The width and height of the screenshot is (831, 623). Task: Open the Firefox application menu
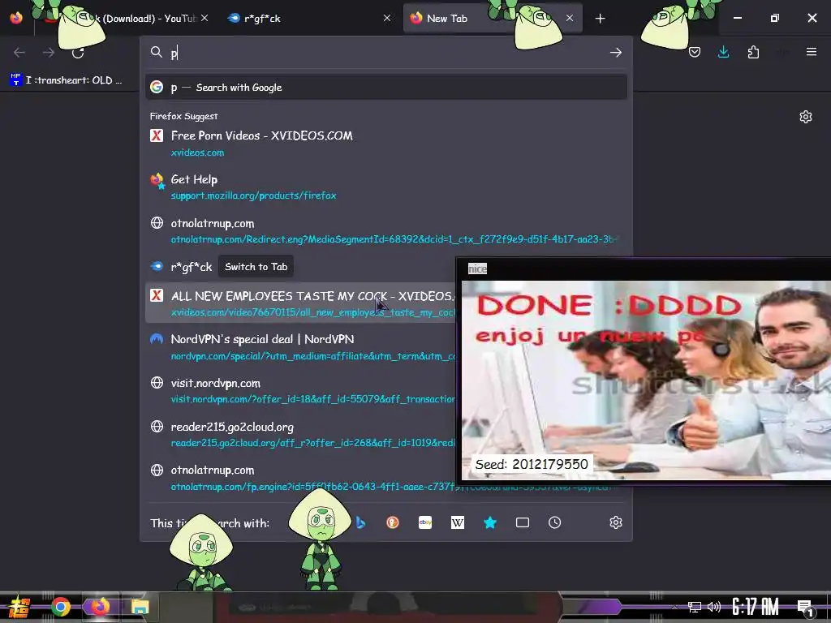pyautogui.click(x=811, y=52)
